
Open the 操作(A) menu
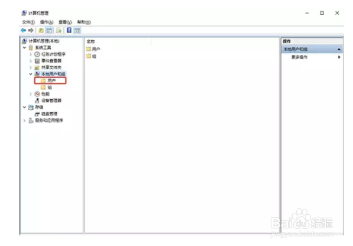47,22
